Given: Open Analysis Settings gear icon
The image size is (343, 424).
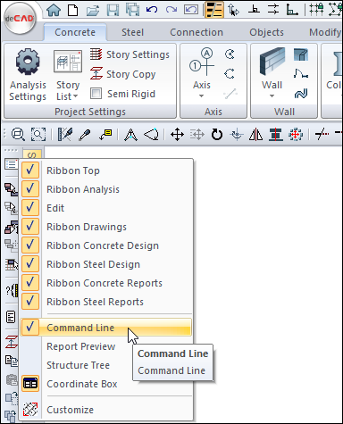Looking at the screenshot, I should [28, 62].
